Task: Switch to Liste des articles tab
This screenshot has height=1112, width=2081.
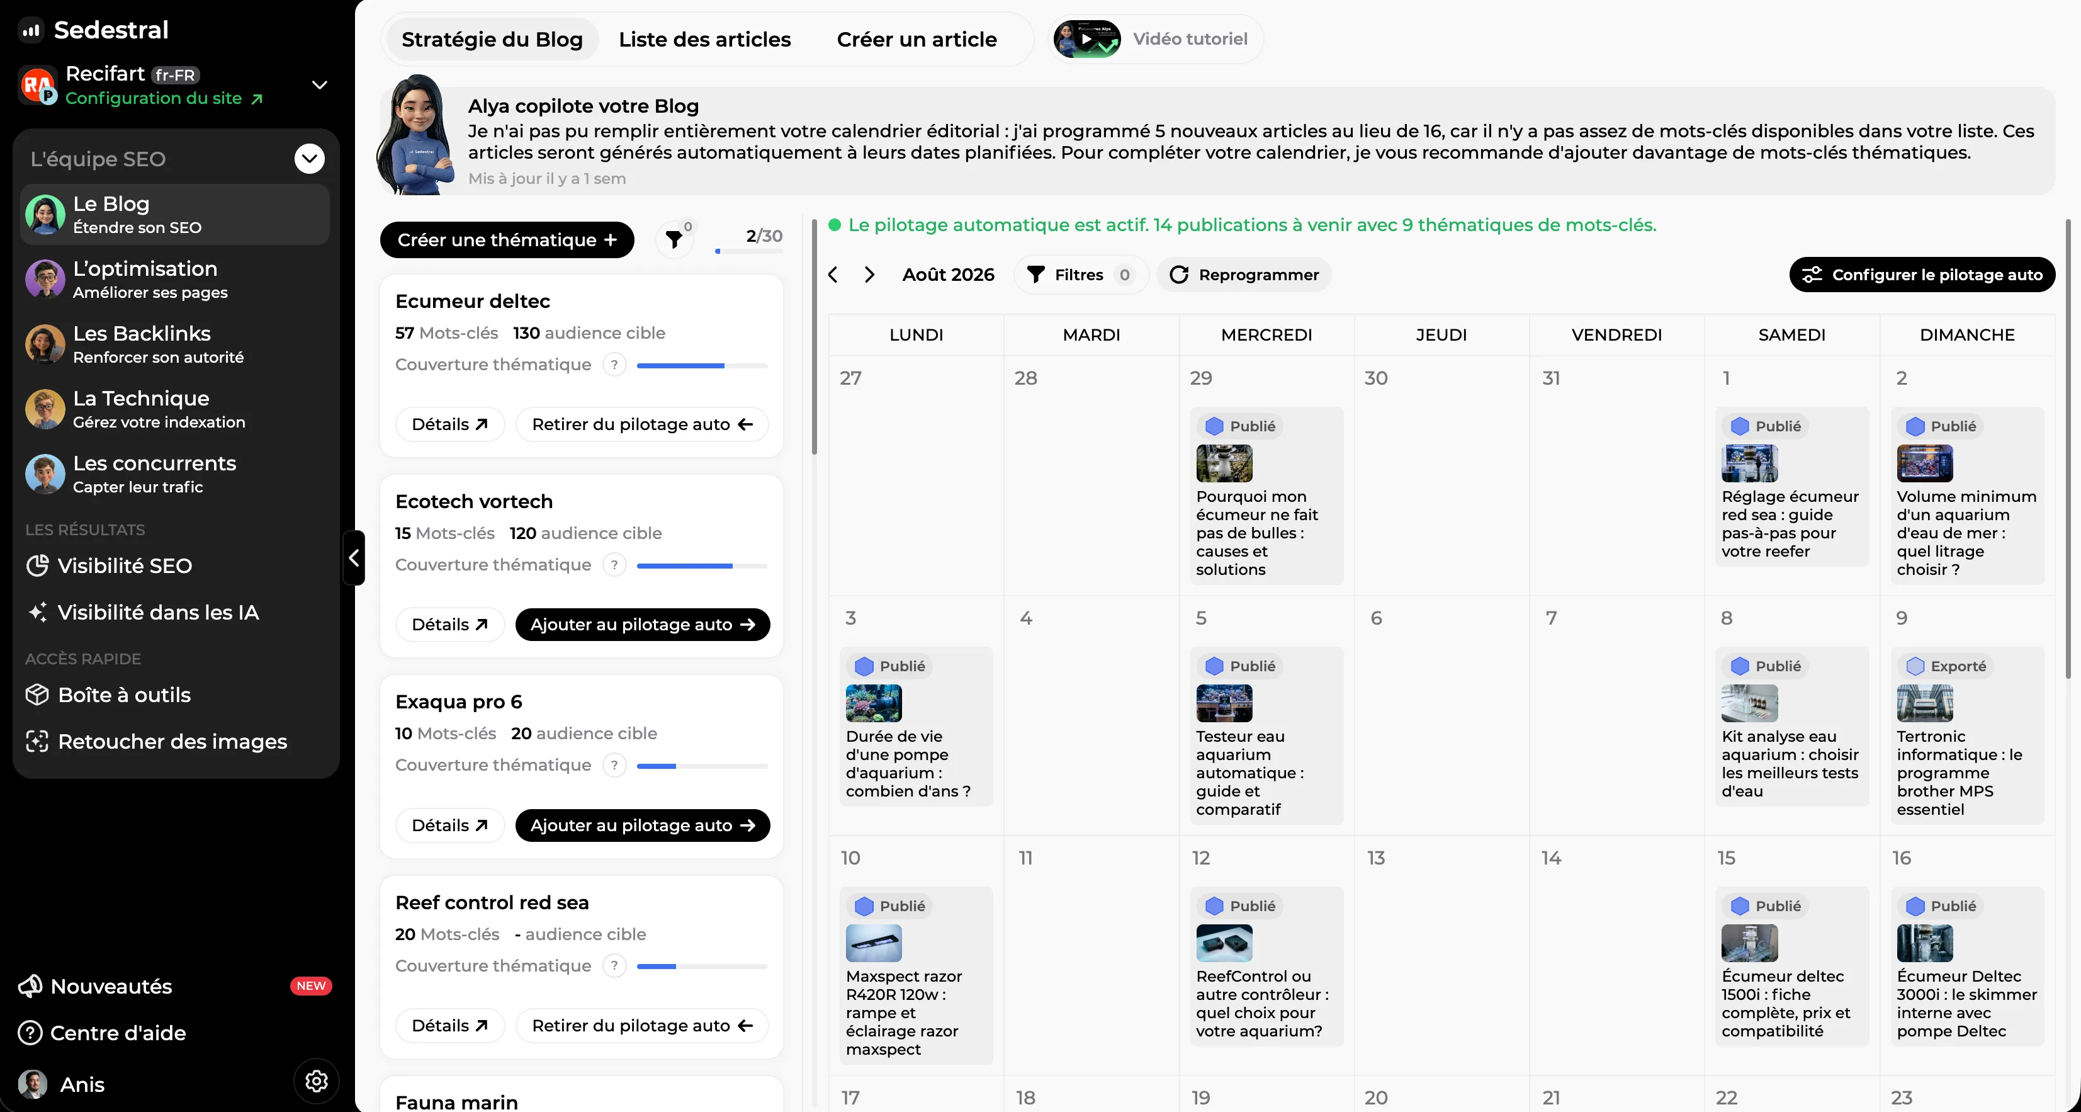Action: [x=704, y=39]
